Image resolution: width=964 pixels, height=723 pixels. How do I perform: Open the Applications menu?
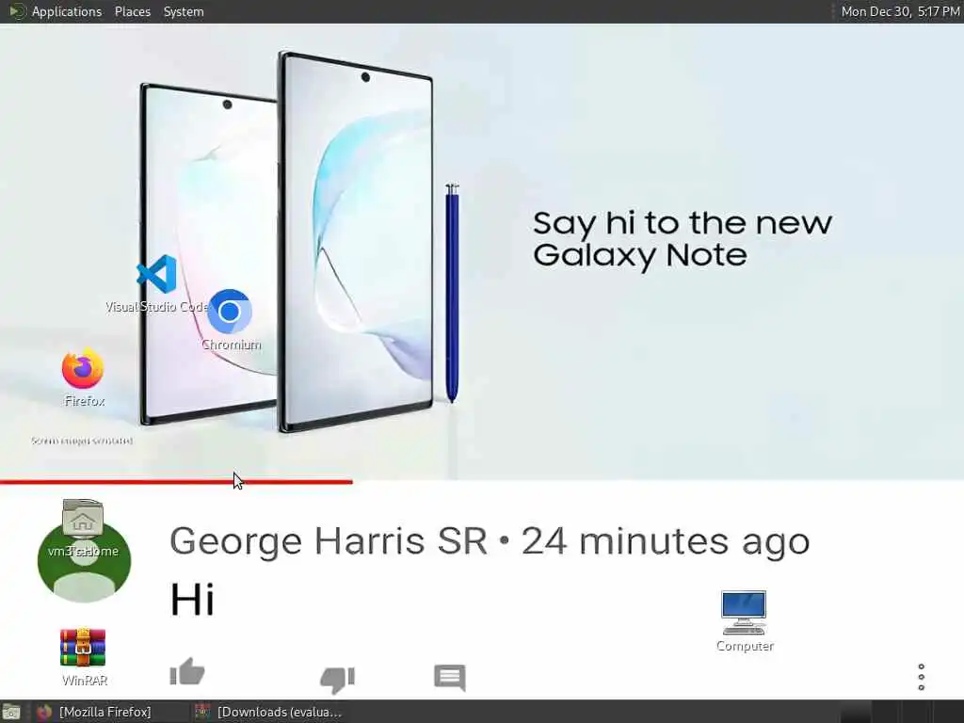[67, 11]
